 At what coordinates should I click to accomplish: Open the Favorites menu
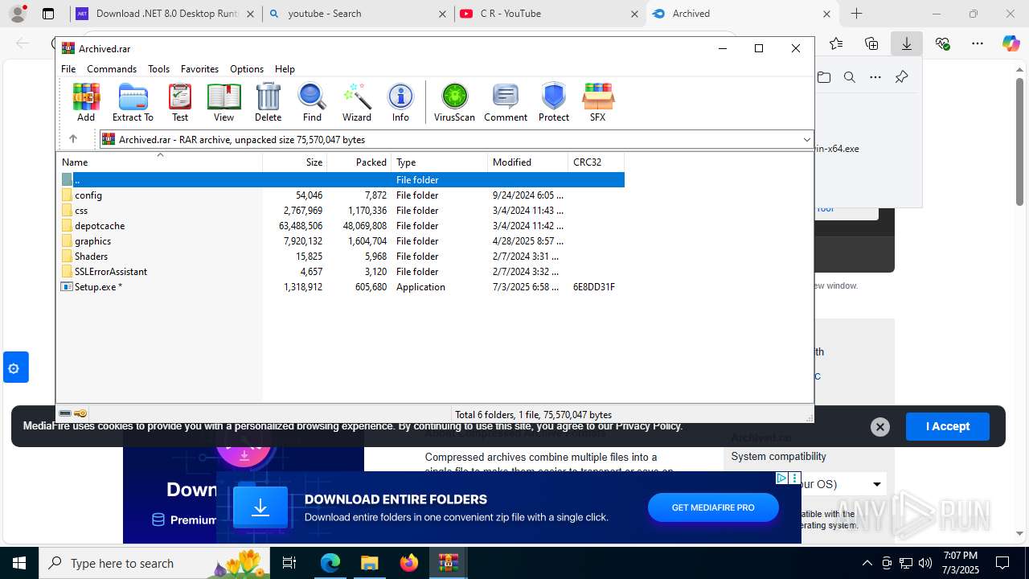(x=199, y=69)
